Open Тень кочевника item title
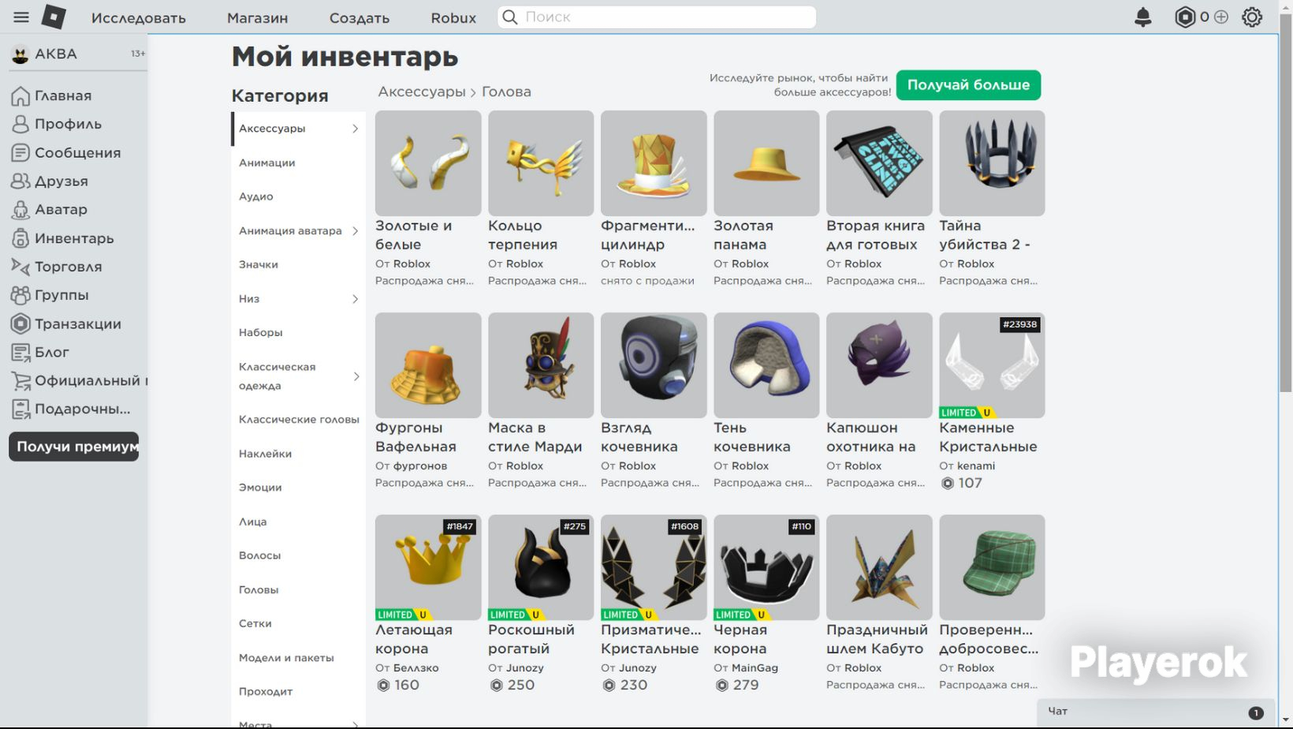 pos(752,437)
